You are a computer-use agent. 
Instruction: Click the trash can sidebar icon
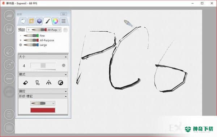click(x=9, y=114)
